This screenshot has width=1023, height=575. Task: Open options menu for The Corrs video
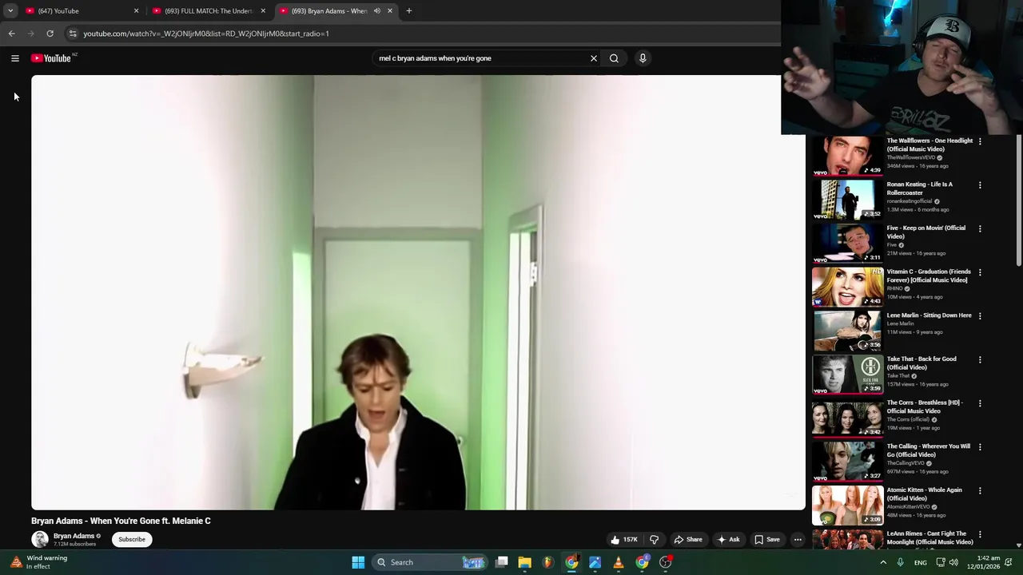(980, 403)
